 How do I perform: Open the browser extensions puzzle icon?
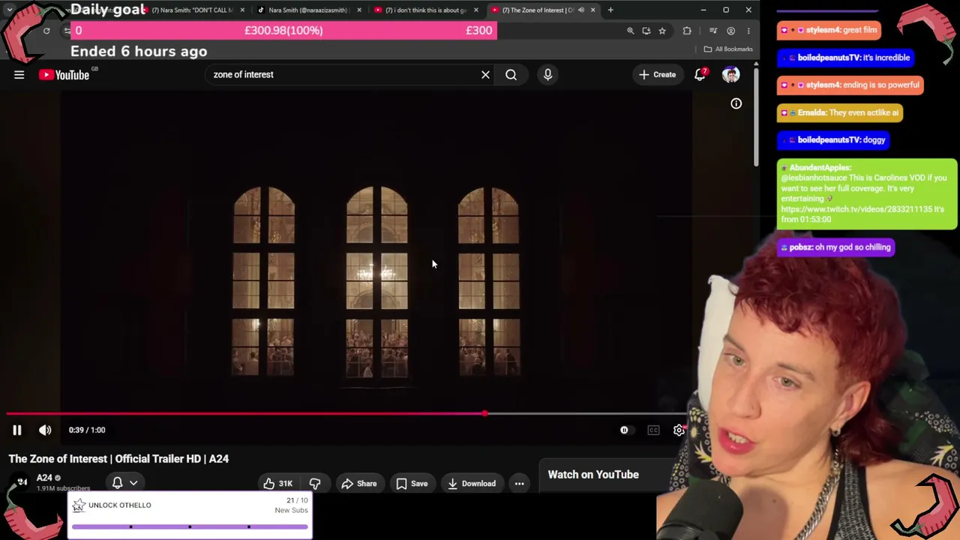[x=687, y=31]
